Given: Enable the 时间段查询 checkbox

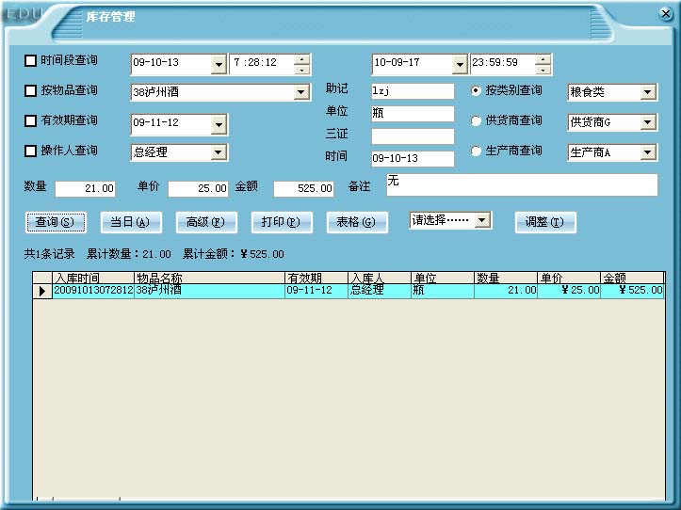Looking at the screenshot, I should coord(30,61).
